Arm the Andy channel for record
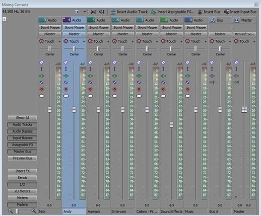Viewport: 261px width, 216px height. (x=66, y=89)
